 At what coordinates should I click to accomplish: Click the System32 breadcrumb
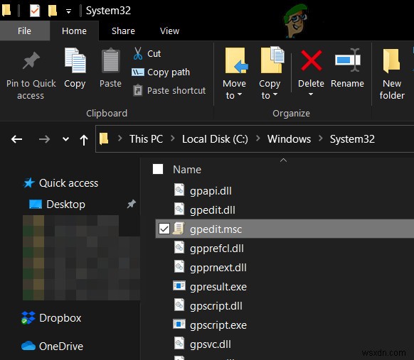pyautogui.click(x=352, y=139)
